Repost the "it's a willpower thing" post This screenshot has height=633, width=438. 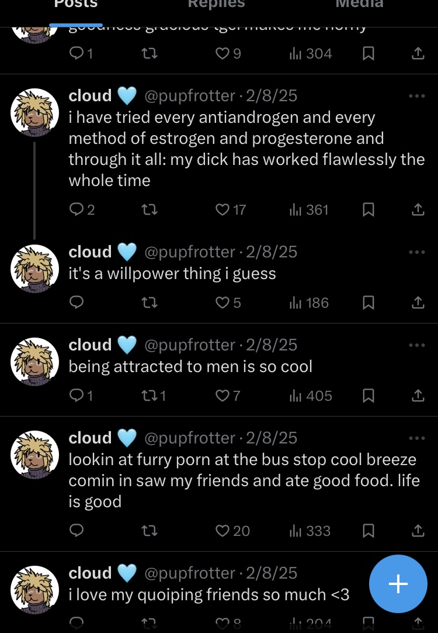[x=150, y=303]
